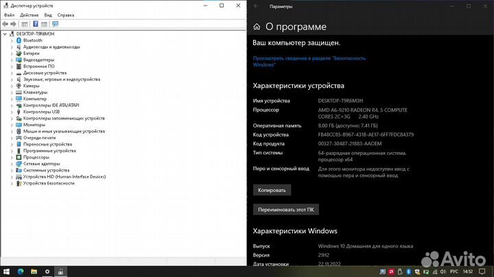Select Контроллеры запоминающих устройств tree item
The height and width of the screenshot is (277, 494).
pos(64,119)
